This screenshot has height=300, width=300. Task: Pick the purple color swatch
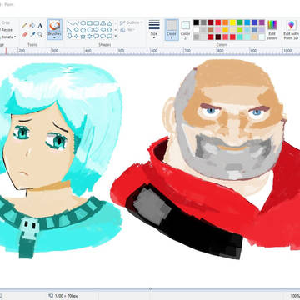[262, 22]
